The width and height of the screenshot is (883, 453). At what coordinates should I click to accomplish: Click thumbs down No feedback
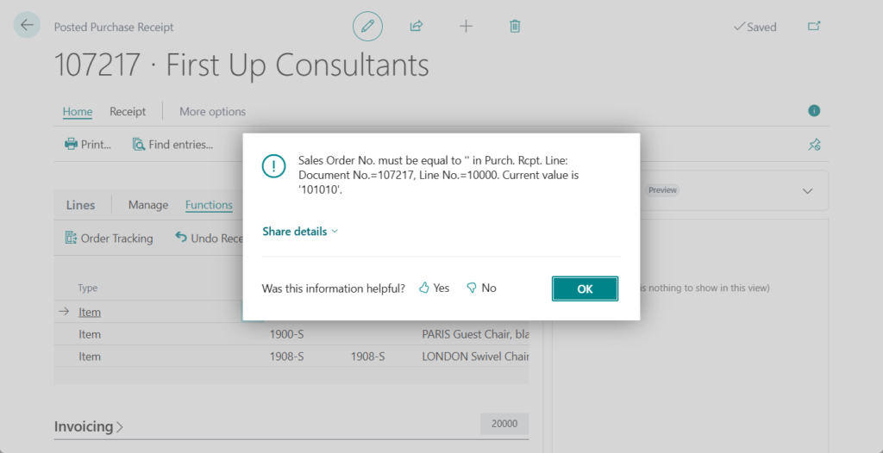click(x=481, y=289)
